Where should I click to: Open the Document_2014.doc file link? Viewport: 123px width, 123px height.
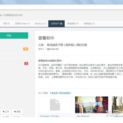50,116
